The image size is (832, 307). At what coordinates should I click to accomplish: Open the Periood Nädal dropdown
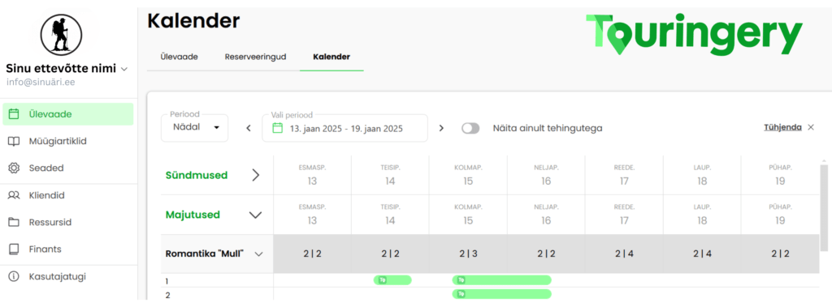195,128
